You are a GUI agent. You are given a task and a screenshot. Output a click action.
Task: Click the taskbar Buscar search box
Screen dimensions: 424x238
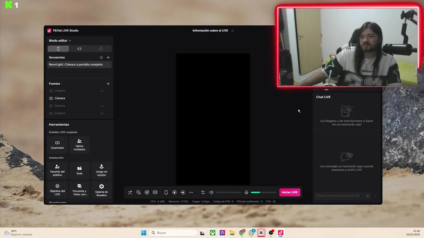(x=173, y=233)
